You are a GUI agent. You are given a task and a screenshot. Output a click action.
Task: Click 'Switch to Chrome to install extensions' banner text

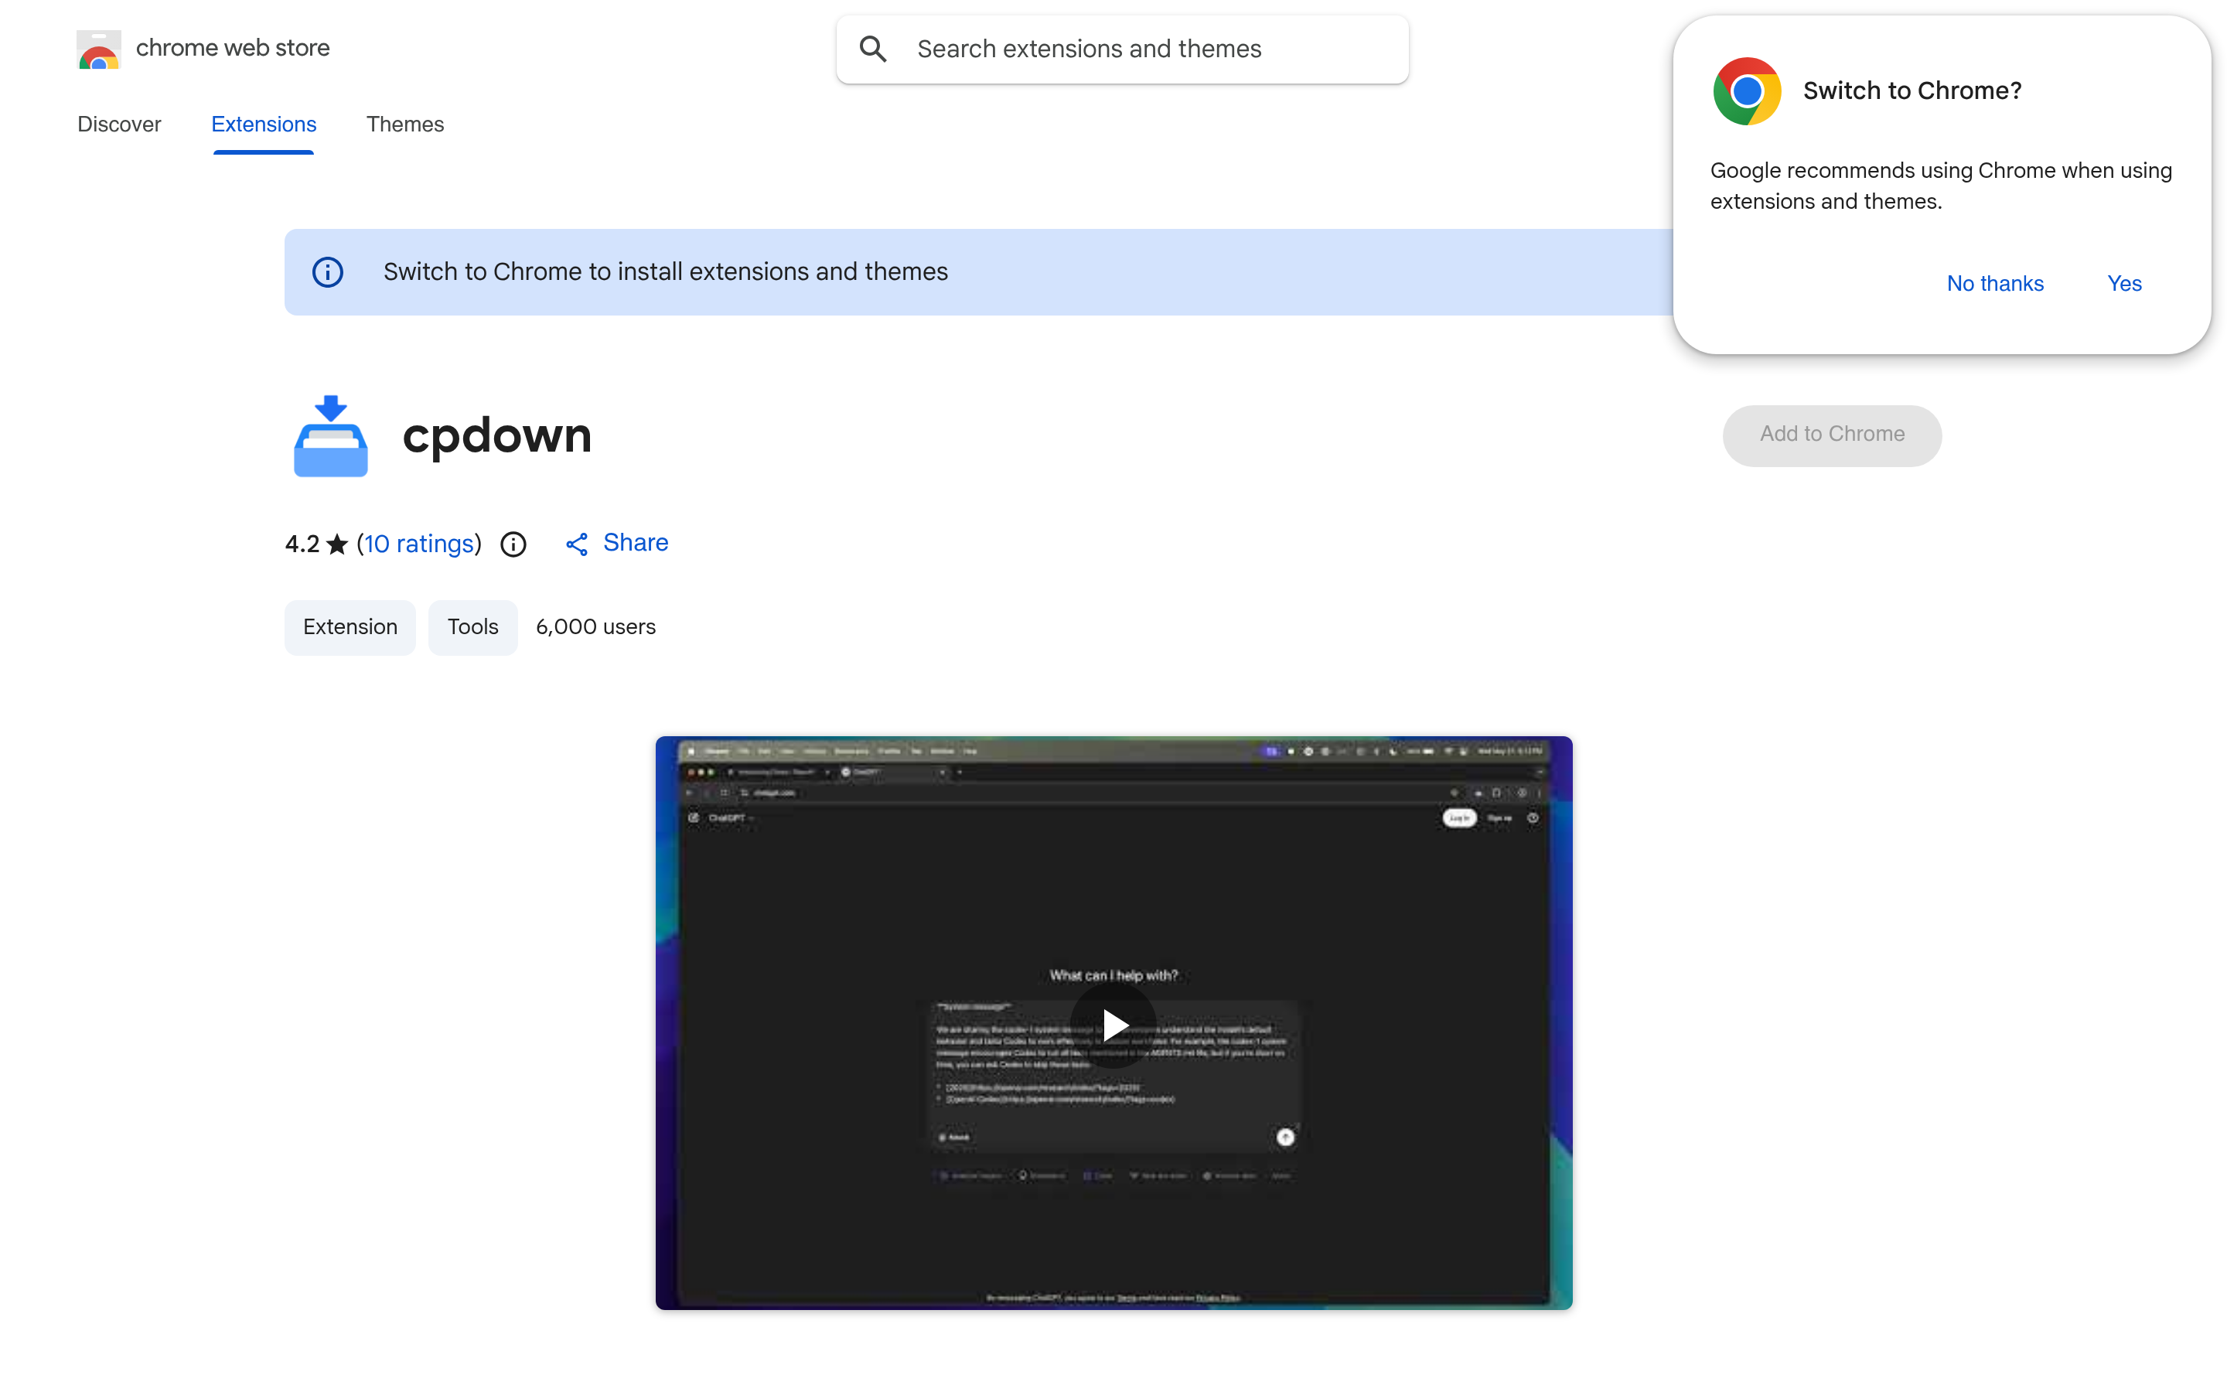point(665,271)
